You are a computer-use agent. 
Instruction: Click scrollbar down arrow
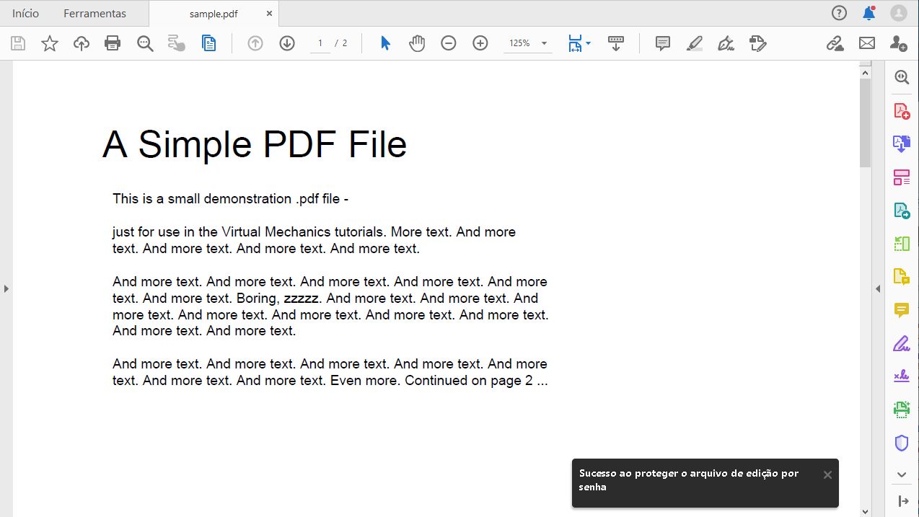[x=865, y=511]
